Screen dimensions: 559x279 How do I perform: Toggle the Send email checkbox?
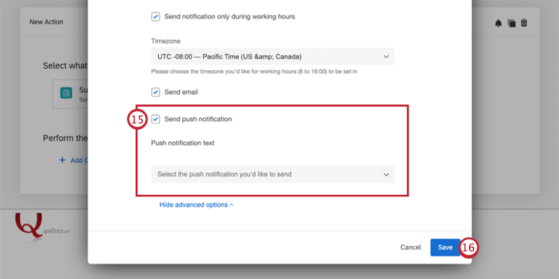click(155, 93)
